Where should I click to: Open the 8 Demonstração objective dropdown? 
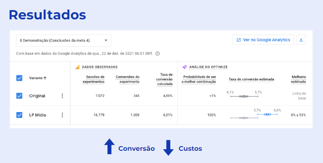coord(64,40)
